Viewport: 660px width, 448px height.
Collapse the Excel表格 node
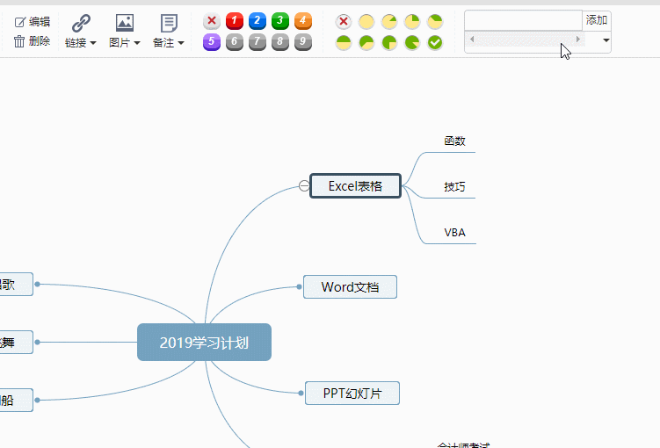tap(304, 185)
